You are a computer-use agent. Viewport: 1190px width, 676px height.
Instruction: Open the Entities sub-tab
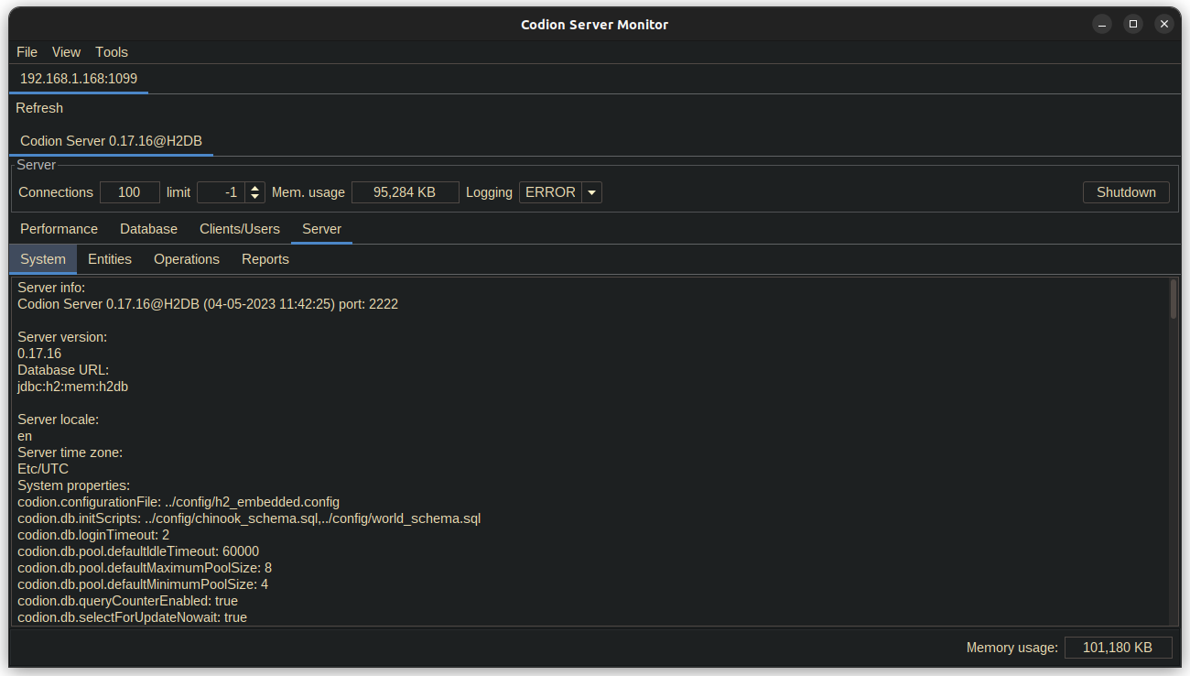coord(110,259)
